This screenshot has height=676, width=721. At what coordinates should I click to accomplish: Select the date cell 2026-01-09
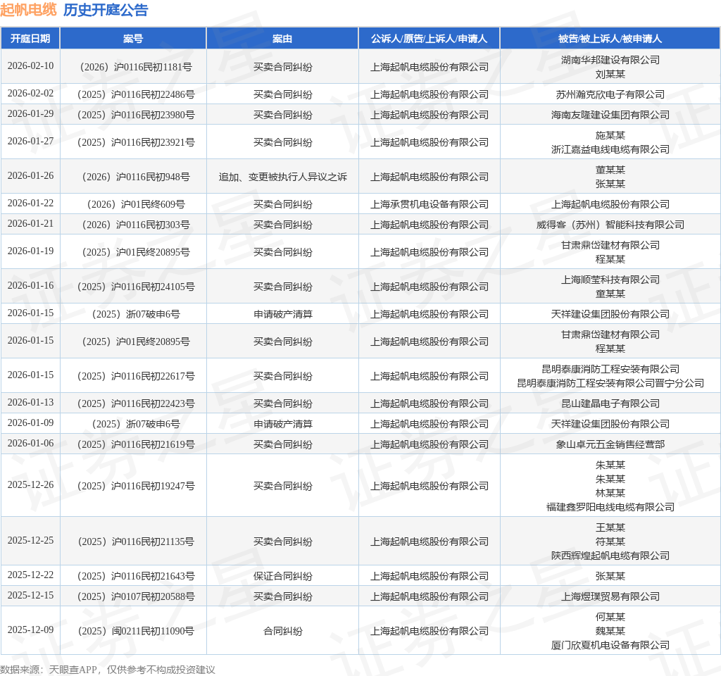(x=30, y=423)
